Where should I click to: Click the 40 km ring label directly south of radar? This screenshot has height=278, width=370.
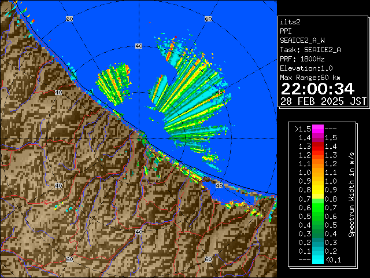click(x=139, y=232)
